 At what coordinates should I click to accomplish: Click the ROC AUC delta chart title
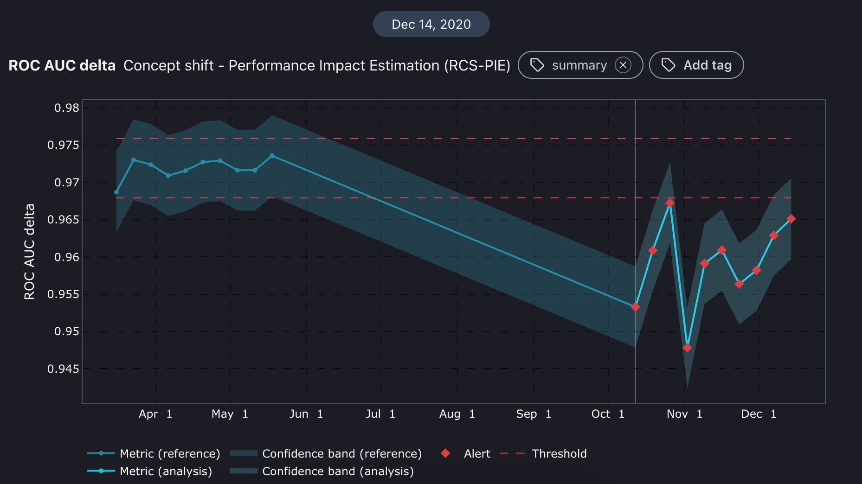62,65
